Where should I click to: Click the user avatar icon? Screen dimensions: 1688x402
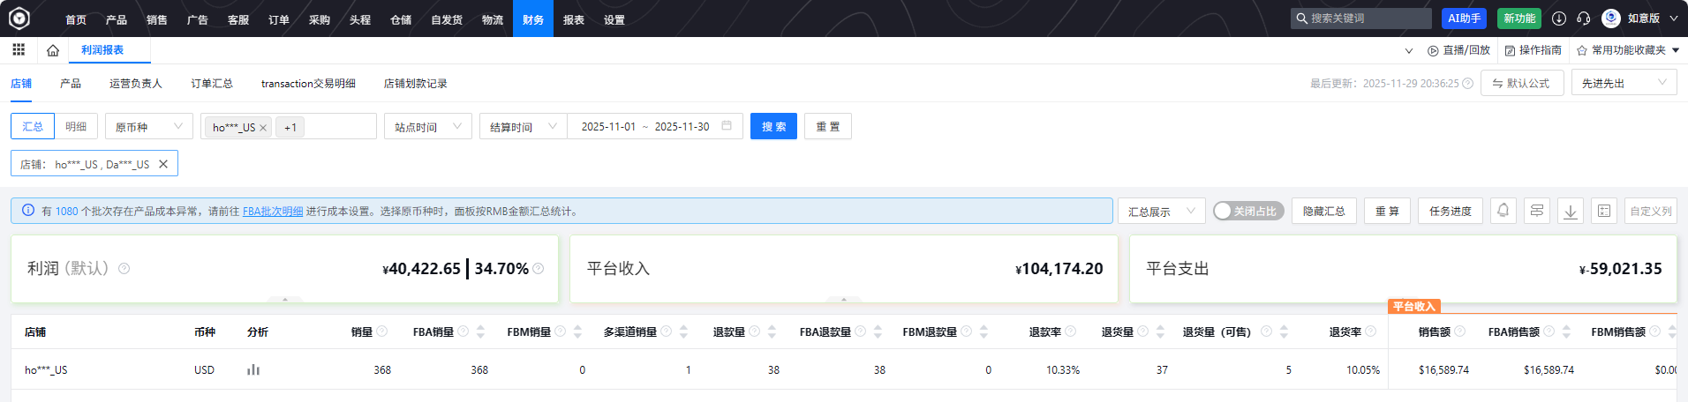pyautogui.click(x=1611, y=19)
